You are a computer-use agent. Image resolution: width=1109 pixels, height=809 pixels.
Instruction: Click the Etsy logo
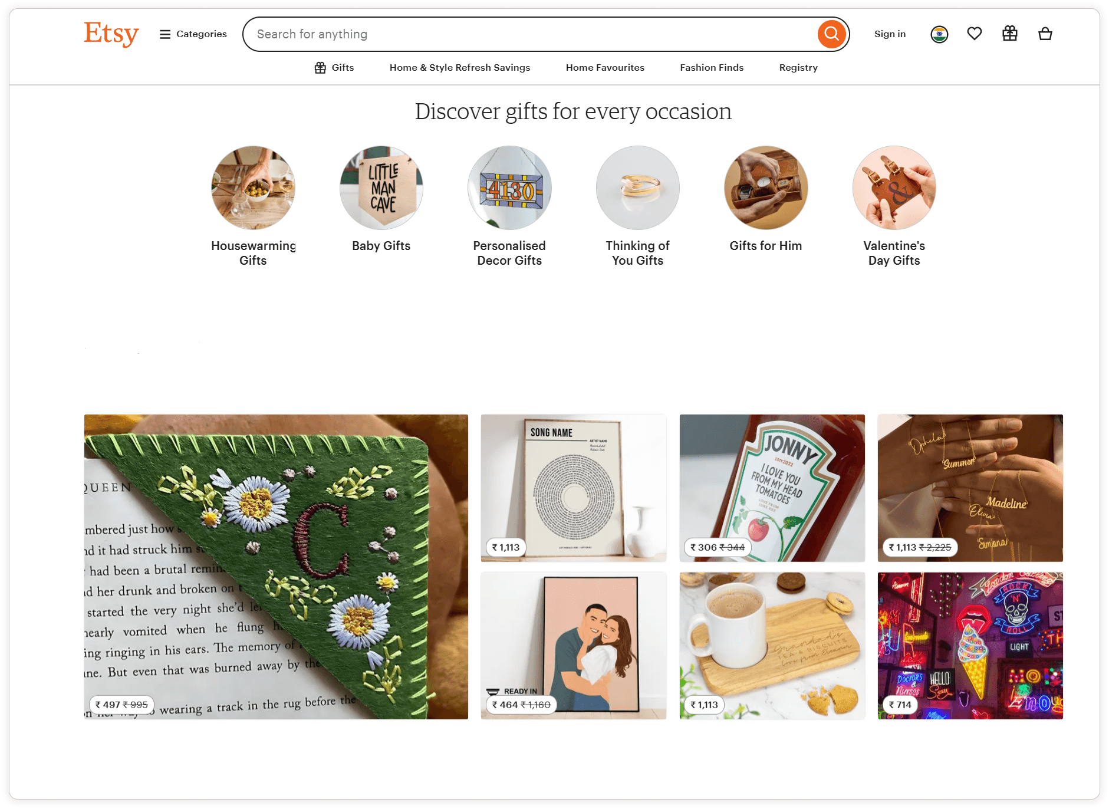coord(111,34)
